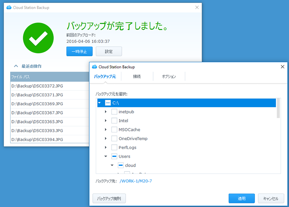Image resolution: width=289 pixels, height=207 pixels.
Task: Click the キャンセル cancel button
Action: [271, 198]
